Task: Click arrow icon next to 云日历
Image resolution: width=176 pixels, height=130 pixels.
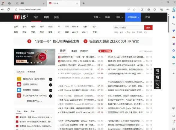Action: (51, 85)
